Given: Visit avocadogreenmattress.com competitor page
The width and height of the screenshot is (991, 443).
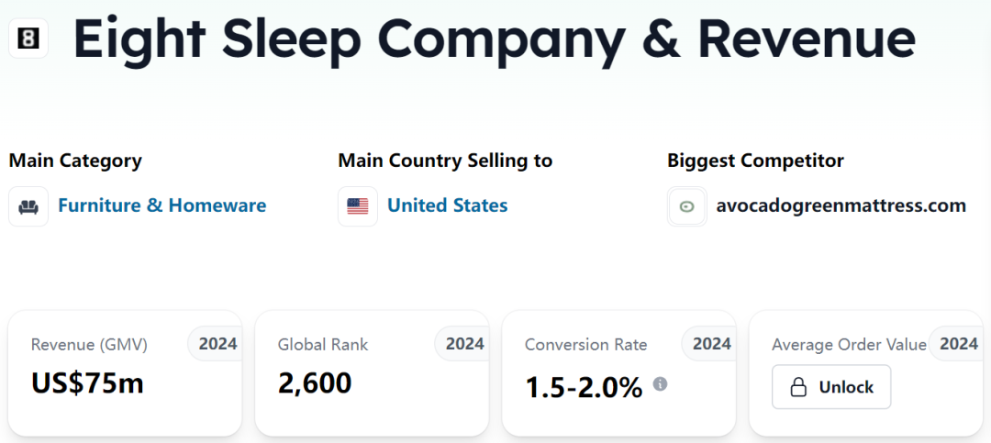Looking at the screenshot, I should coord(841,205).
